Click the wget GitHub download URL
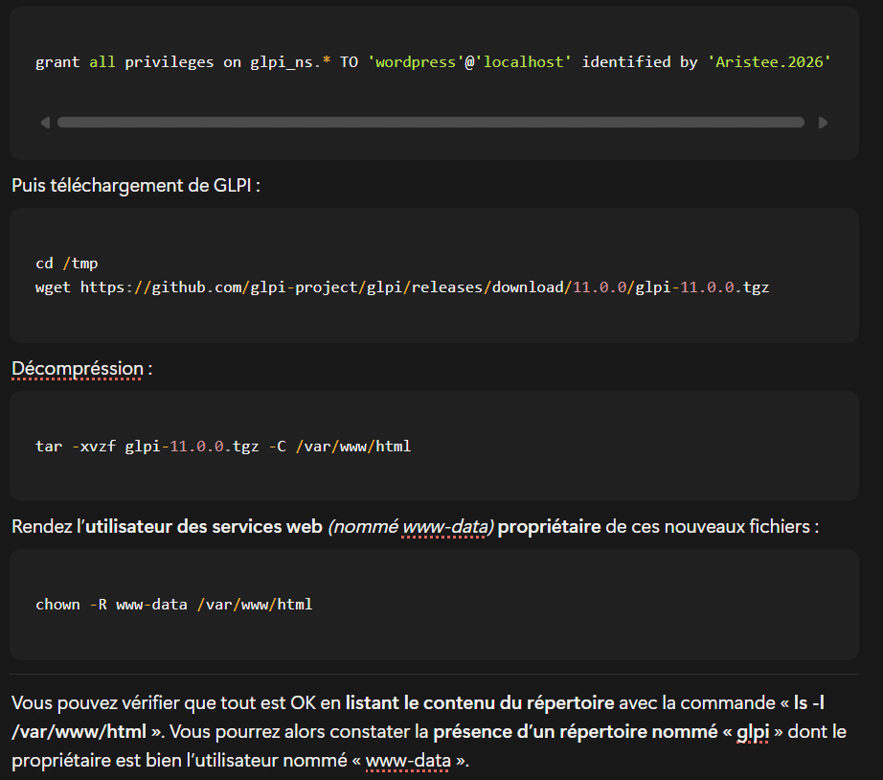Screen dimensions: 883x780 click(424, 287)
